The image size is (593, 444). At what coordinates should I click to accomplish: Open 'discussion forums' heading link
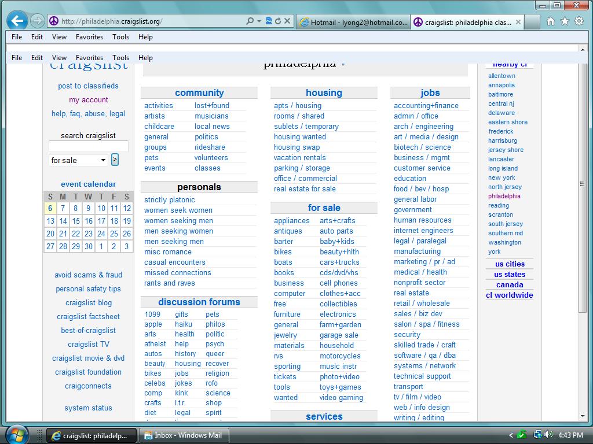pyautogui.click(x=199, y=302)
